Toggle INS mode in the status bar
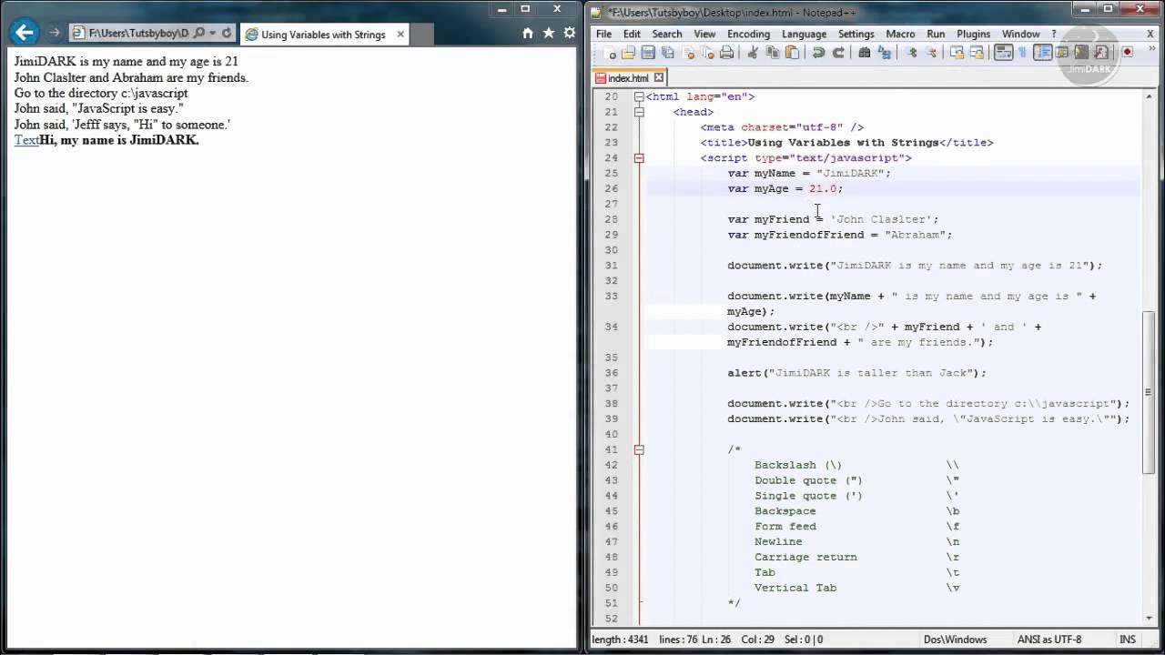The height and width of the screenshot is (655, 1165). [1128, 640]
